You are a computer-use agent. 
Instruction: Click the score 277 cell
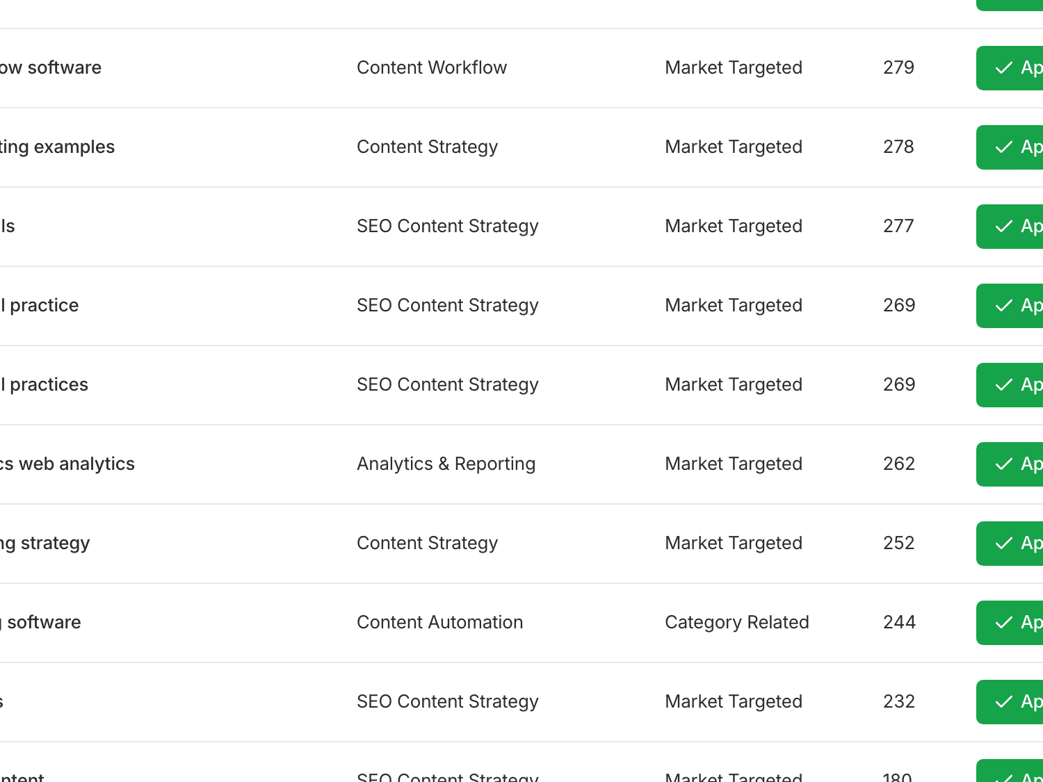(x=898, y=227)
